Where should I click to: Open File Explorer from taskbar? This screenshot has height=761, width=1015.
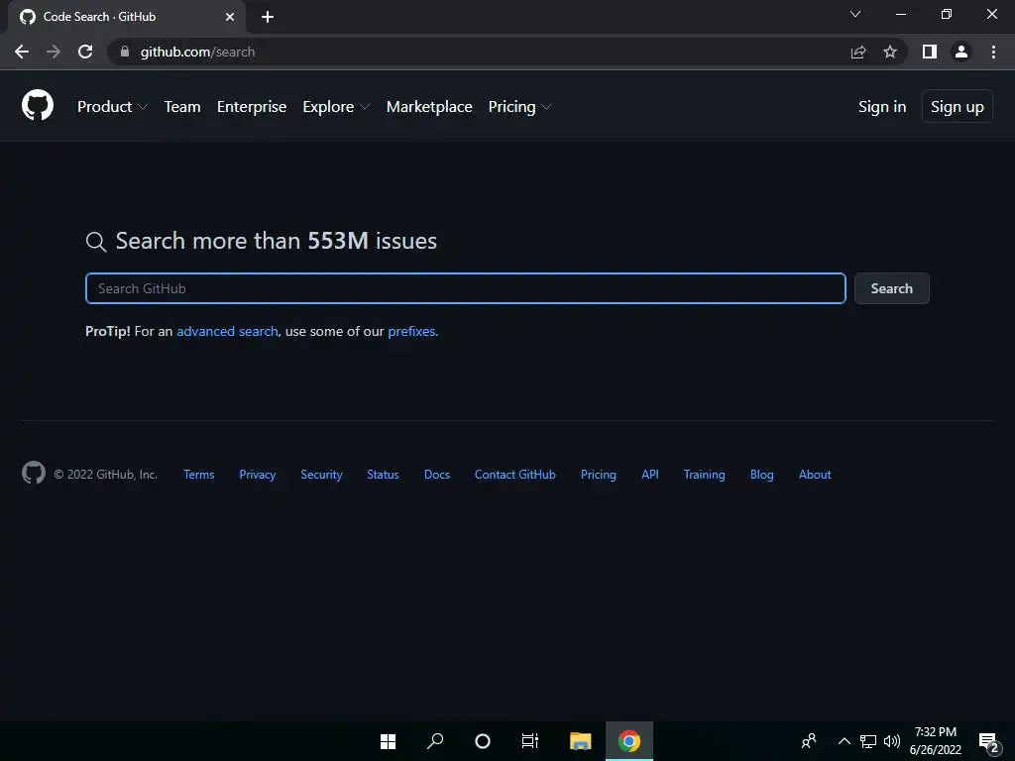pos(580,741)
